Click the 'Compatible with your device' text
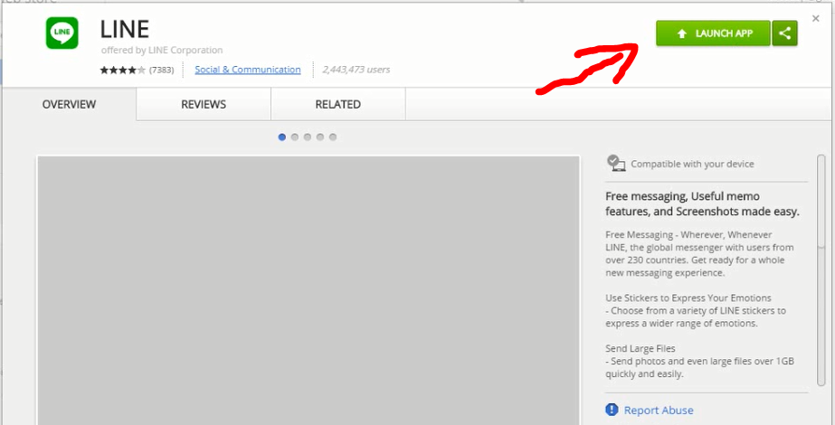This screenshot has width=835, height=425. [692, 164]
